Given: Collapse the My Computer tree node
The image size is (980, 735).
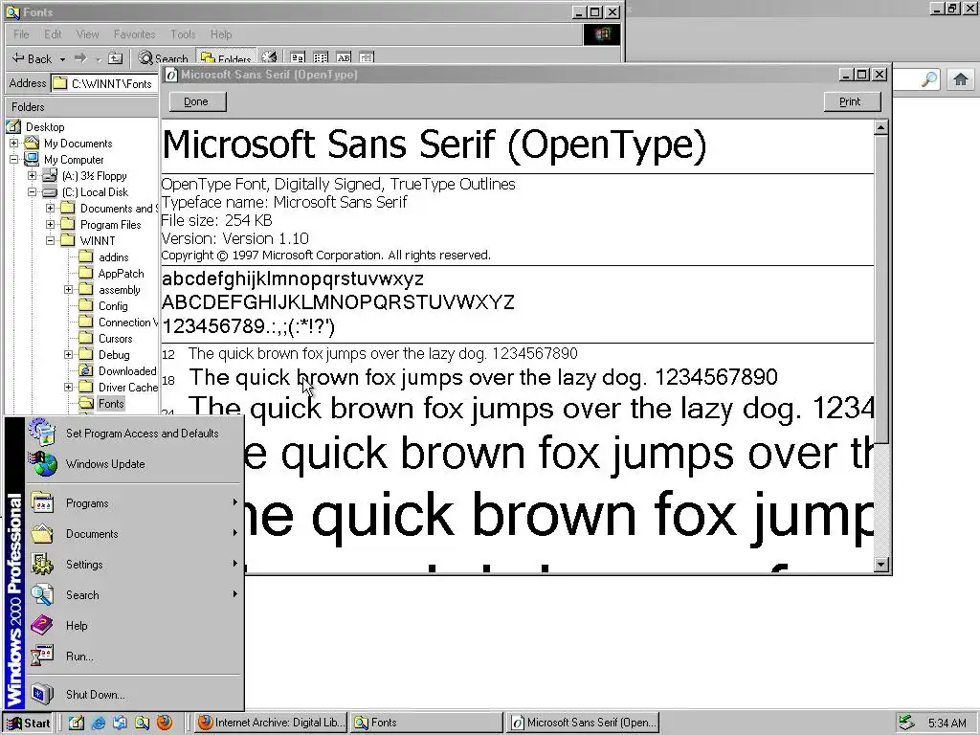Looking at the screenshot, I should [13, 160].
